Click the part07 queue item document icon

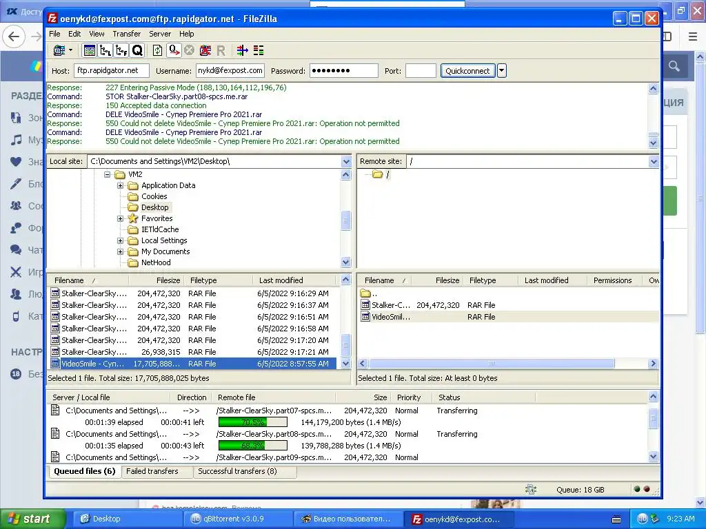55,411
